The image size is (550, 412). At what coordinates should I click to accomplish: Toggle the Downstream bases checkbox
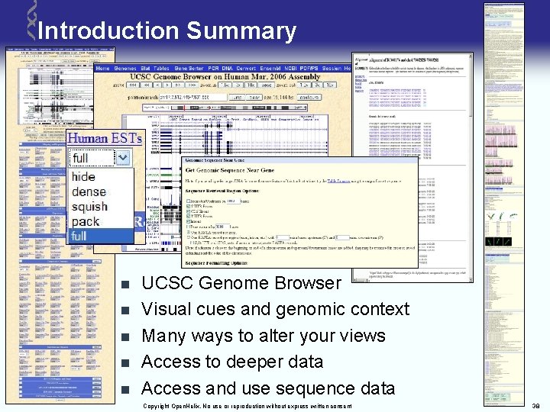point(188,227)
